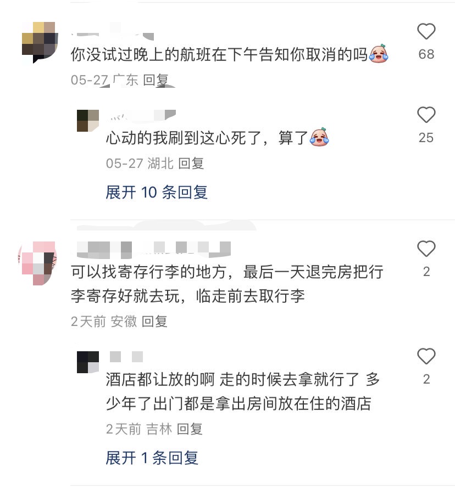455x489 pixels.
Task: Select the hotel luggage reply text
Action: (x=243, y=391)
